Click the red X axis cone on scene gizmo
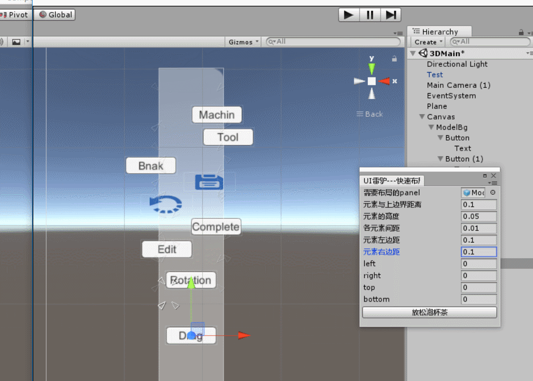 click(384, 81)
